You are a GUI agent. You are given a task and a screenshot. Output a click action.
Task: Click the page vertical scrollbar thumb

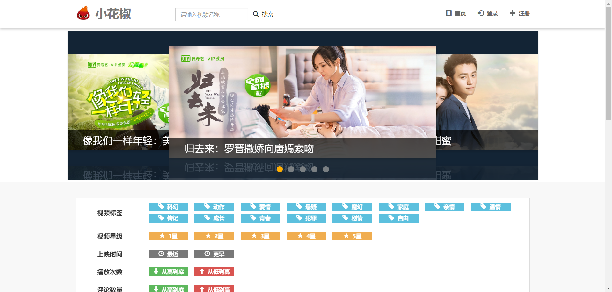tap(608, 63)
